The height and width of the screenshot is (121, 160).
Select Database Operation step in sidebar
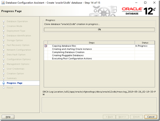pyautogui.click(x=17, y=21)
